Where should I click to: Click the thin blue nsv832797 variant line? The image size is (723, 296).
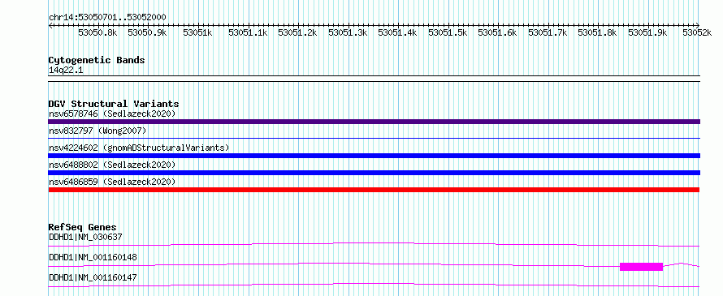click(374, 138)
